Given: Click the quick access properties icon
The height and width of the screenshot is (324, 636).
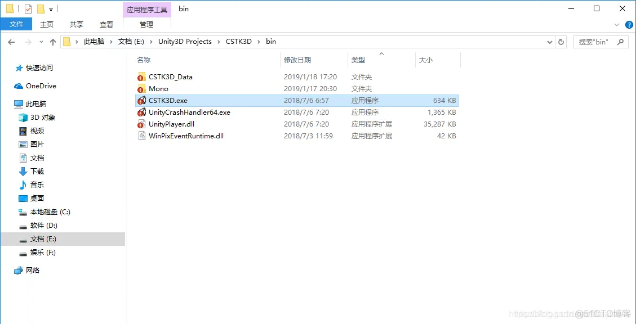Looking at the screenshot, I should coord(28,9).
